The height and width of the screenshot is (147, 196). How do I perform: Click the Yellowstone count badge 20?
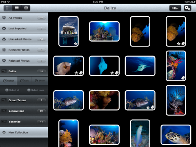coord(41,111)
